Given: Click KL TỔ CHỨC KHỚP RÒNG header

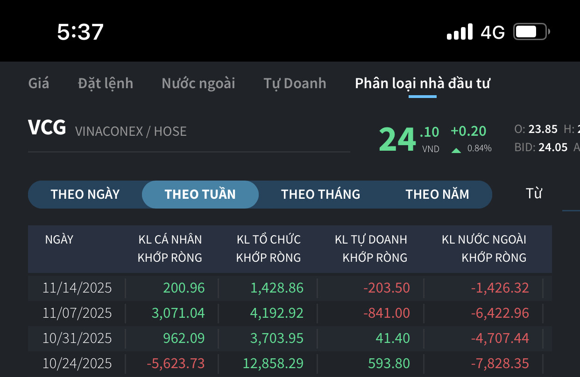Looking at the screenshot, I should click(x=269, y=248).
